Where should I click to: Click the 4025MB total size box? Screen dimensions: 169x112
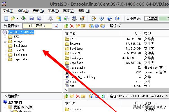point(151,18)
